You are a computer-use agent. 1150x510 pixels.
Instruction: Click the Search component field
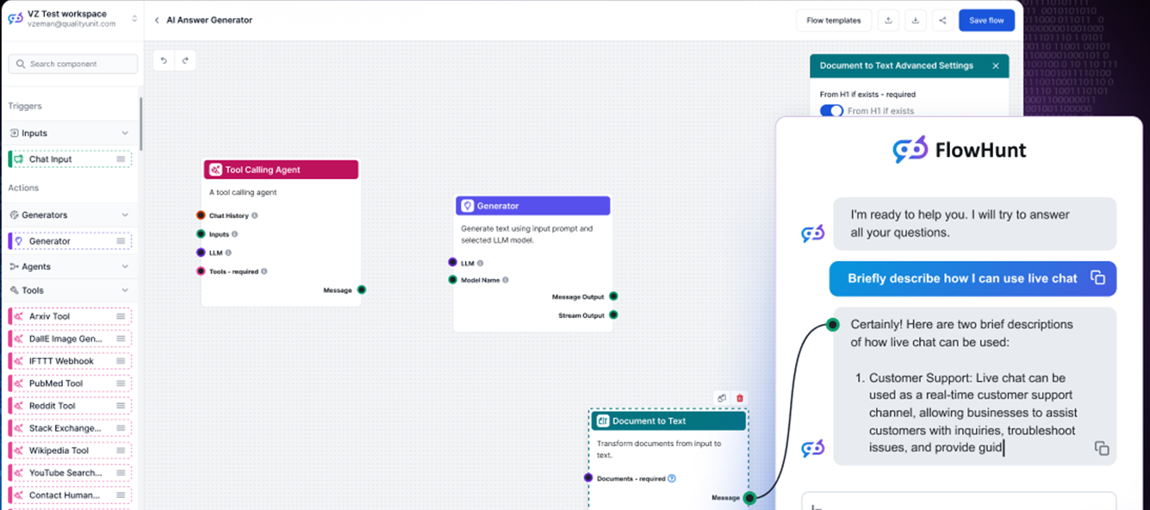pos(72,63)
